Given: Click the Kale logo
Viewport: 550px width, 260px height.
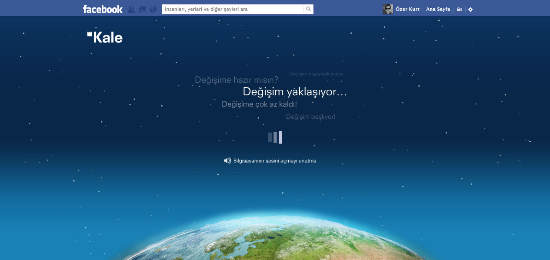Looking at the screenshot, I should click(x=105, y=37).
